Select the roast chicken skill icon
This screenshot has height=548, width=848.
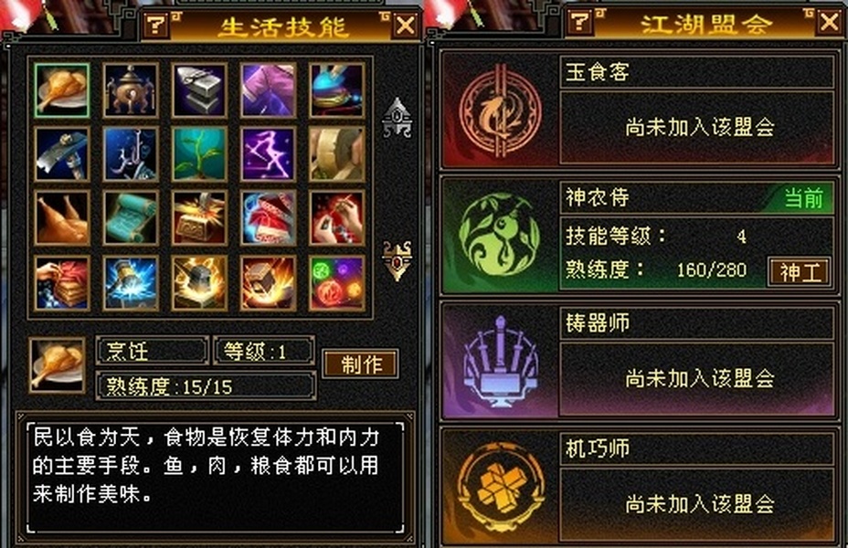click(61, 218)
